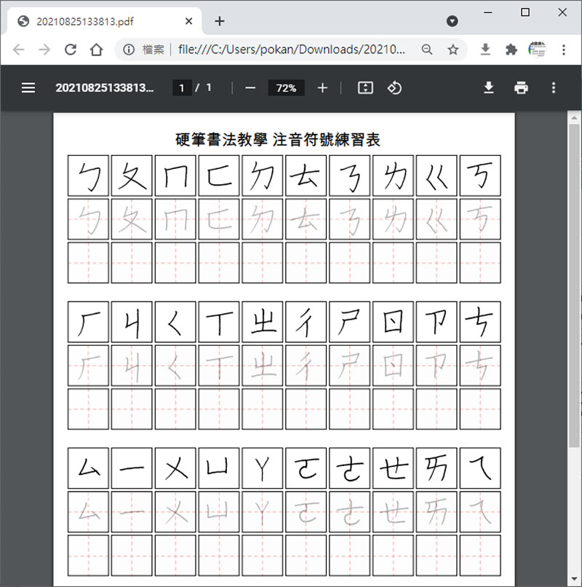Open the extensions puzzle icon
The image size is (582, 587).
click(511, 50)
